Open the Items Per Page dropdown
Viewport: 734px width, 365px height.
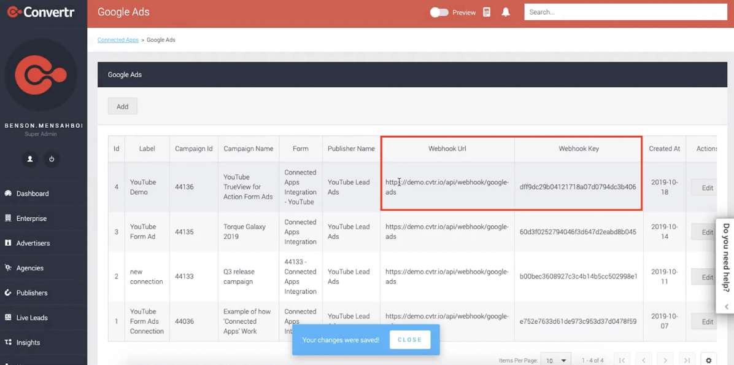(x=555, y=360)
